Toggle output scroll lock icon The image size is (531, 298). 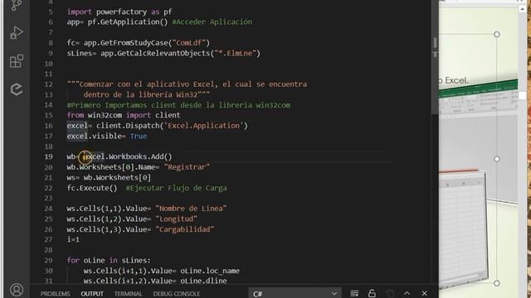pos(372,293)
